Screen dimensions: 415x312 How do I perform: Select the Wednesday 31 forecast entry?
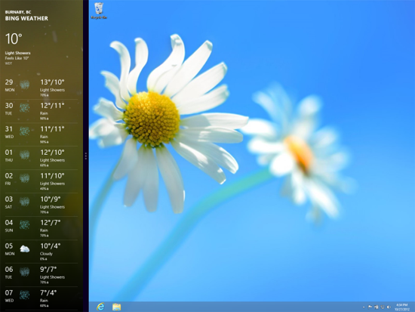click(x=41, y=134)
